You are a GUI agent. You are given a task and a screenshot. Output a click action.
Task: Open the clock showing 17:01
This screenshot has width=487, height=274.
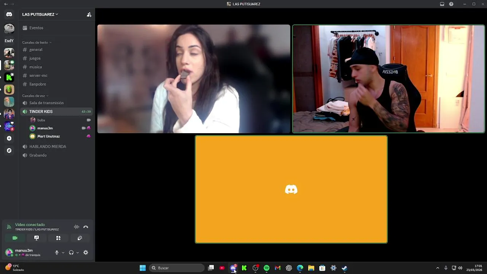(x=474, y=268)
